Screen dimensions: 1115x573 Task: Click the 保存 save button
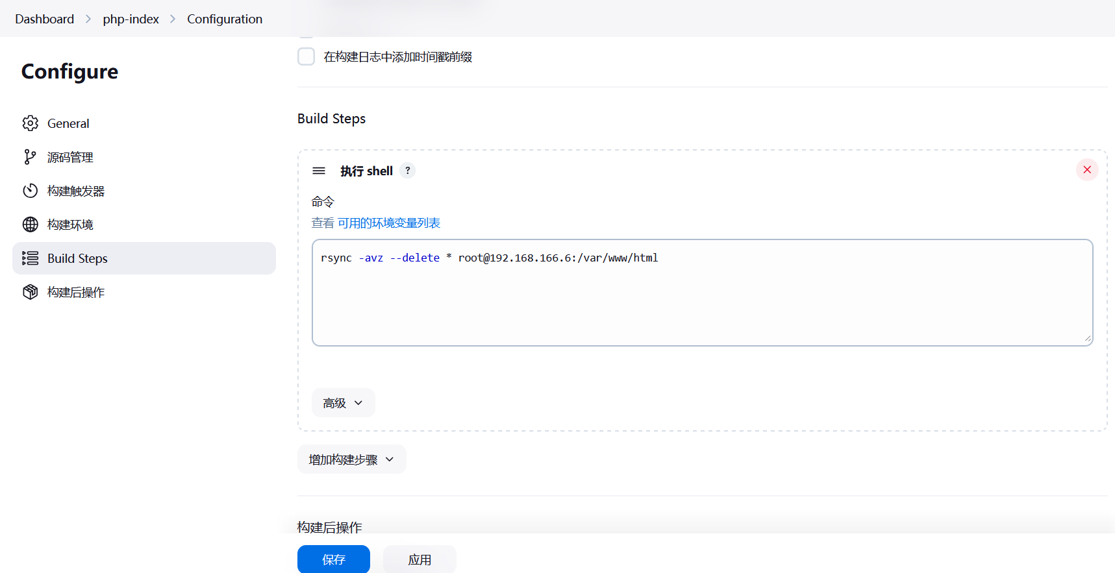(334, 559)
